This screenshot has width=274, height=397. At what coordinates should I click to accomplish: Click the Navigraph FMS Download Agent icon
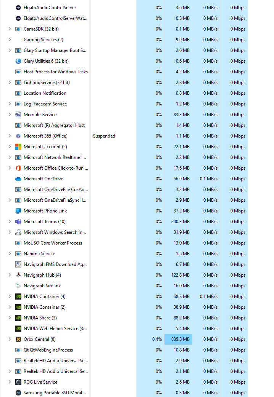[18, 264]
